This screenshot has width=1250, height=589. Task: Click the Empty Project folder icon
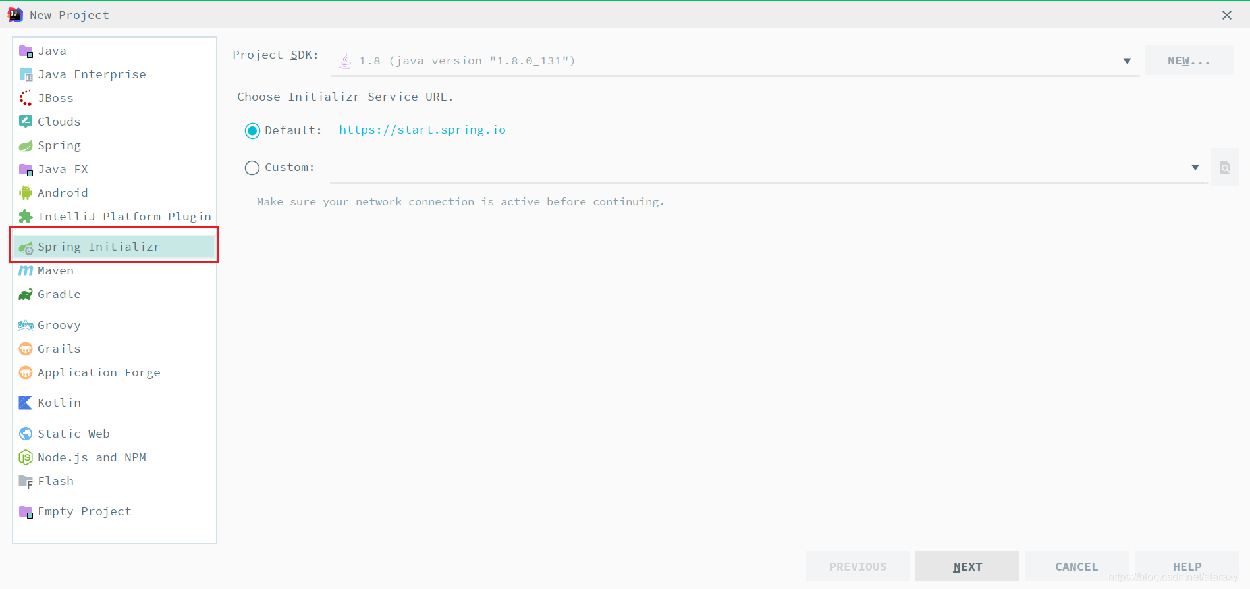[x=26, y=512]
